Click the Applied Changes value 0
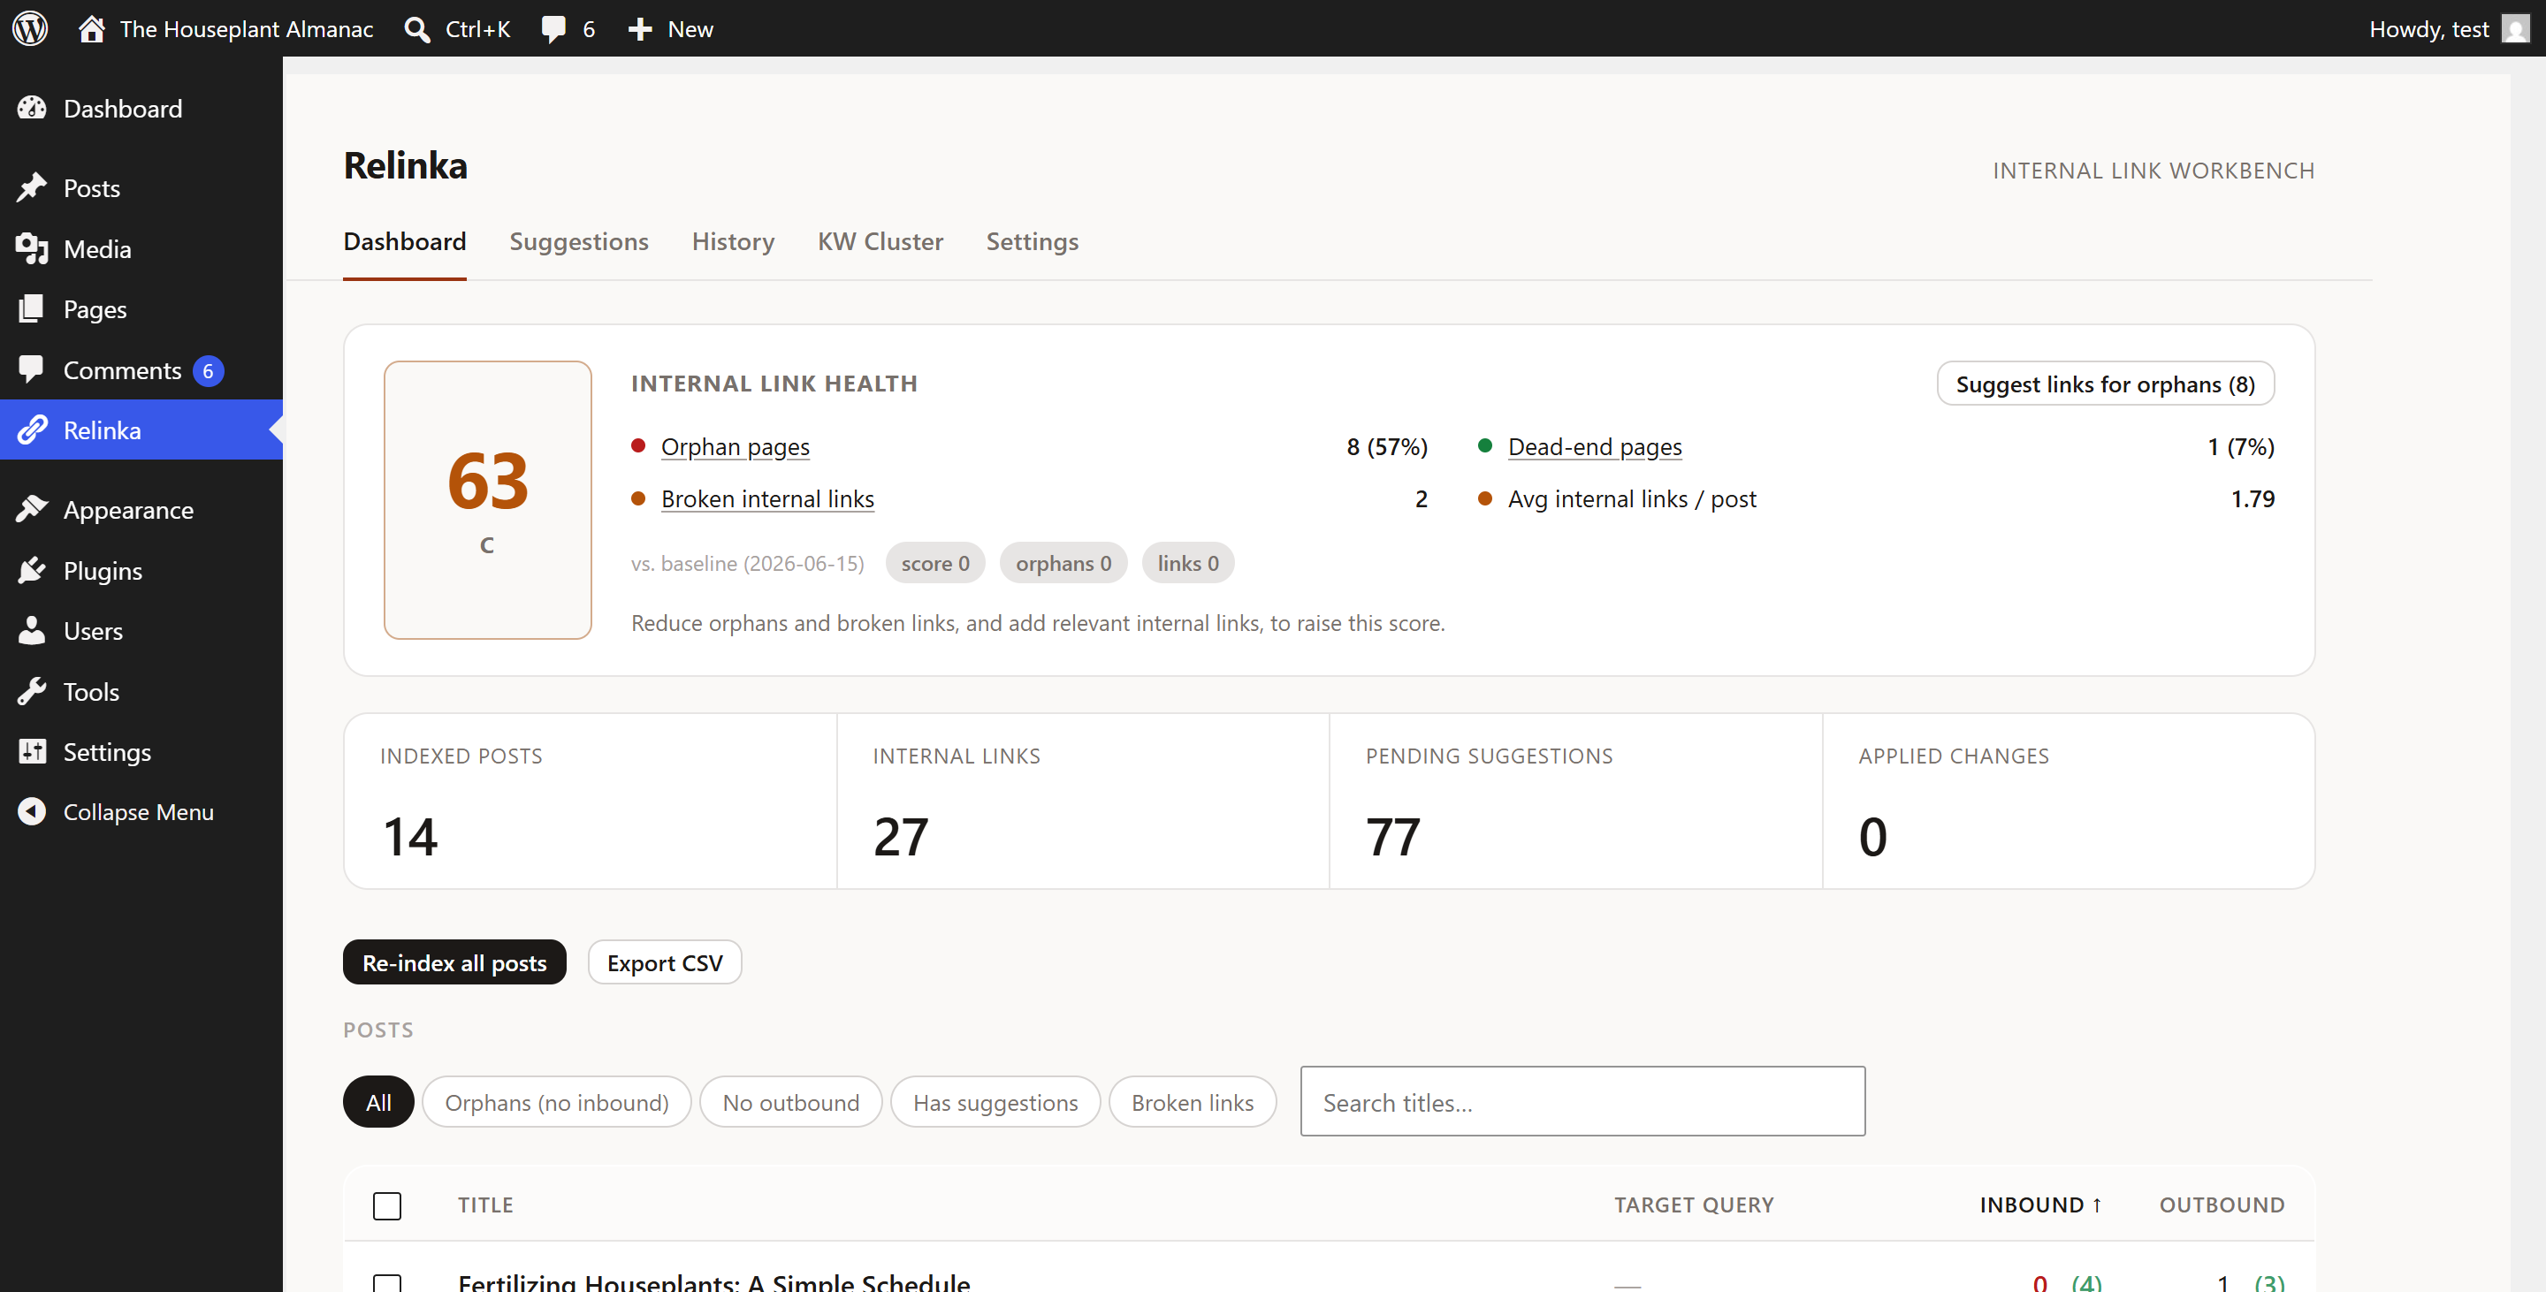The height and width of the screenshot is (1292, 2546). (x=1873, y=837)
